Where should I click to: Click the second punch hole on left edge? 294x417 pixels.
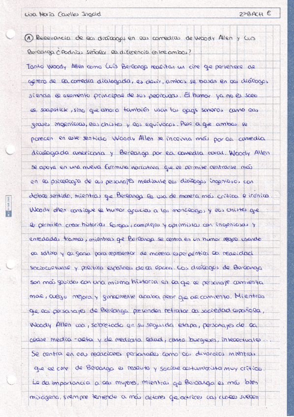[x=10, y=149]
